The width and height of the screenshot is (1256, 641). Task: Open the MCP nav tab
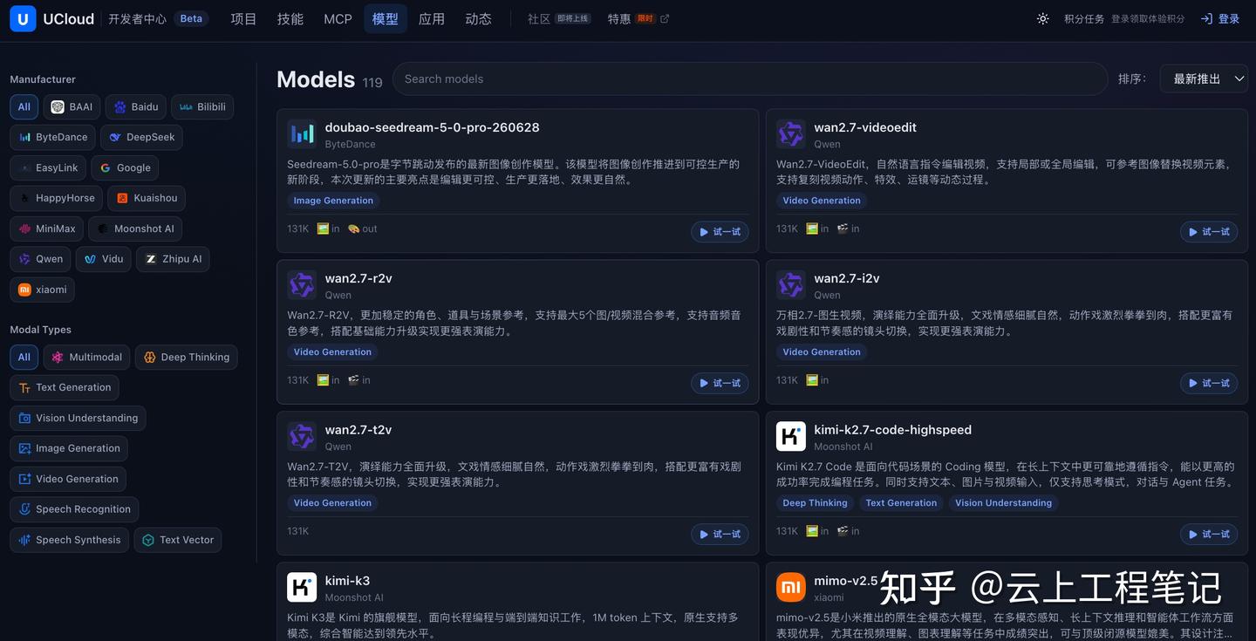click(338, 18)
